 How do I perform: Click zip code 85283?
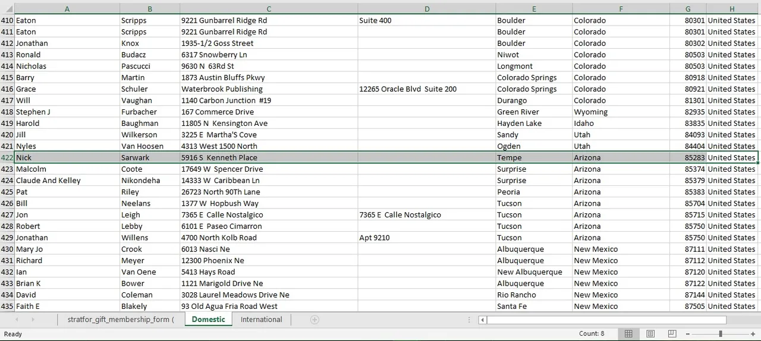coord(688,157)
